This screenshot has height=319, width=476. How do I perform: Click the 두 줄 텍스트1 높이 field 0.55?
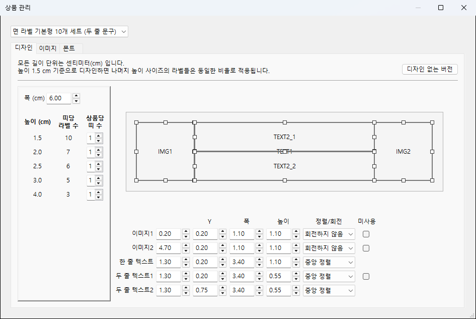(x=279, y=276)
